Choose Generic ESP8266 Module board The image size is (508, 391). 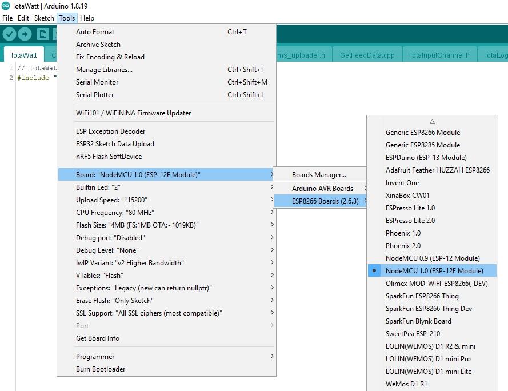[x=432, y=132]
